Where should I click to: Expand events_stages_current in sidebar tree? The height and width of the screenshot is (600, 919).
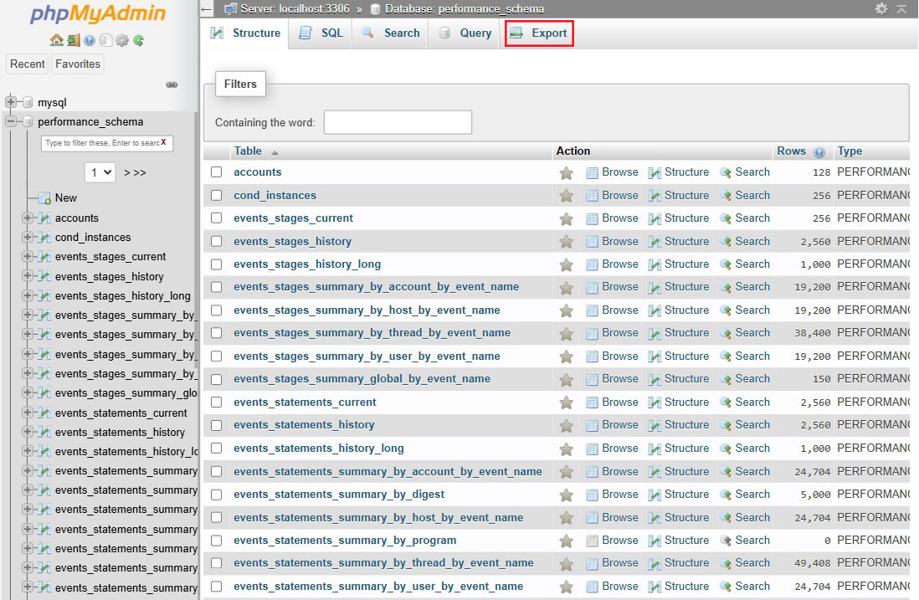(27, 257)
